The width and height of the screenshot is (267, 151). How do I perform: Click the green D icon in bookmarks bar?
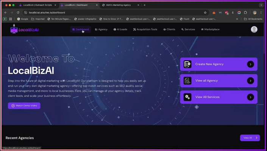point(5,19)
